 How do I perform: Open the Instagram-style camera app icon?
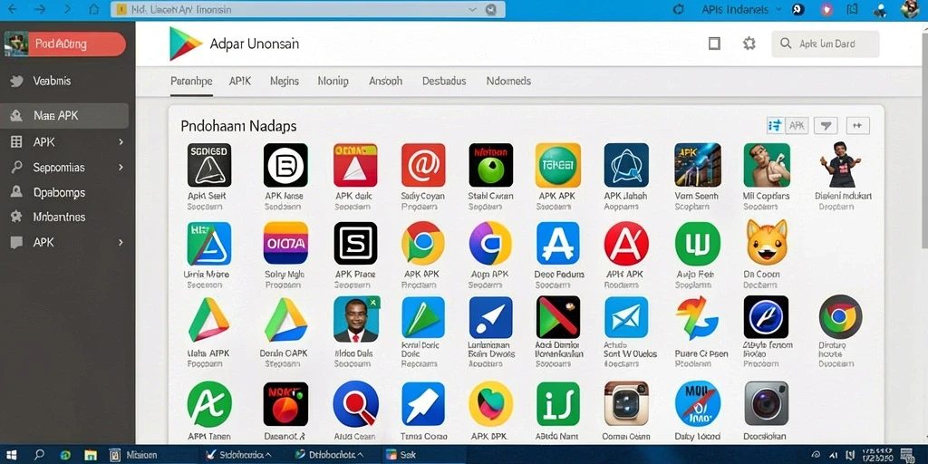(x=626, y=403)
